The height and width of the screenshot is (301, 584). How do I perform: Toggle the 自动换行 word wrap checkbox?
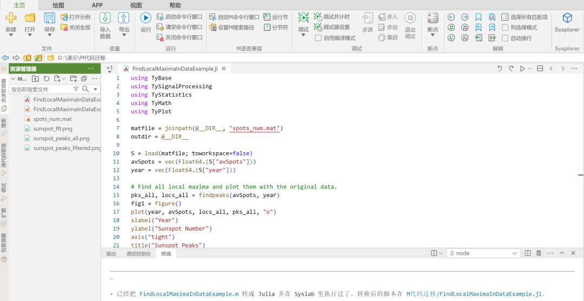coord(505,38)
